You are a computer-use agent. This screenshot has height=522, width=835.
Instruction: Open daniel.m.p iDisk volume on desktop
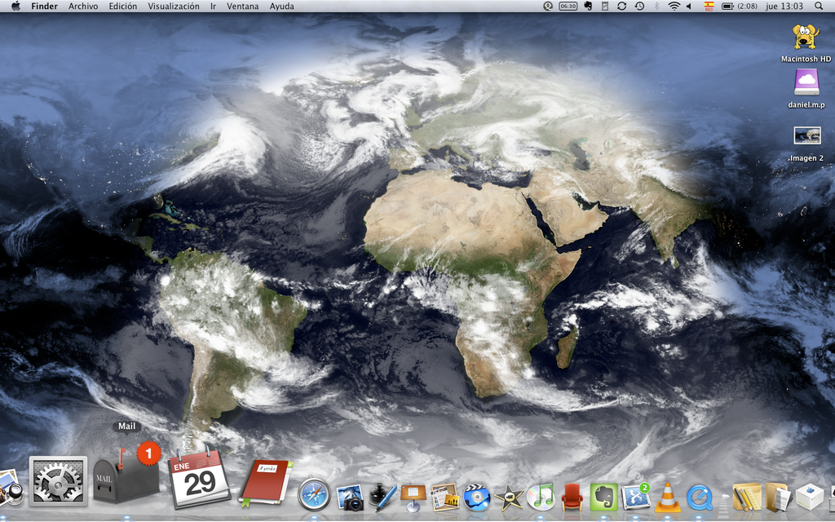[x=806, y=89]
